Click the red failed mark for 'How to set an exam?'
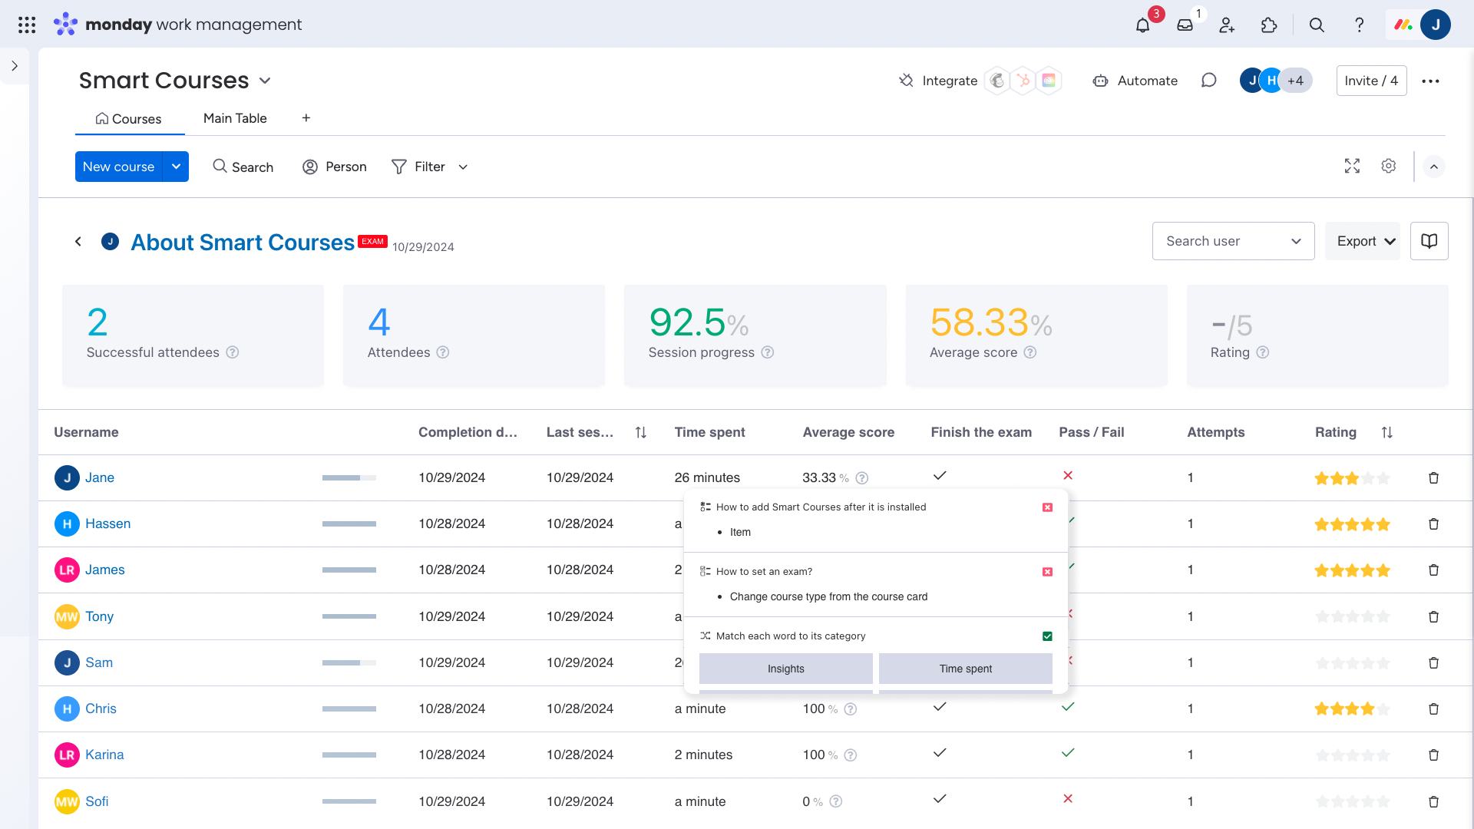This screenshot has height=829, width=1474. point(1047,572)
